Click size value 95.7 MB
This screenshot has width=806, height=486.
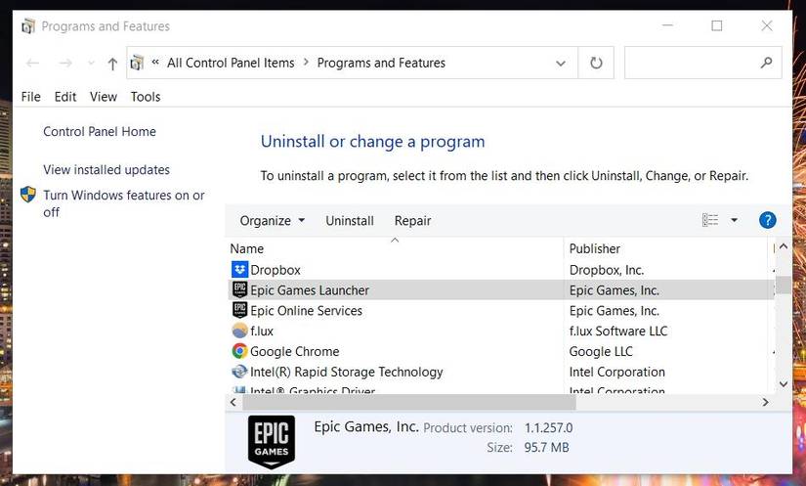click(x=546, y=448)
